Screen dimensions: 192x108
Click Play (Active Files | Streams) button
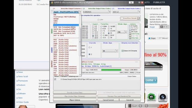[x=75, y=96]
